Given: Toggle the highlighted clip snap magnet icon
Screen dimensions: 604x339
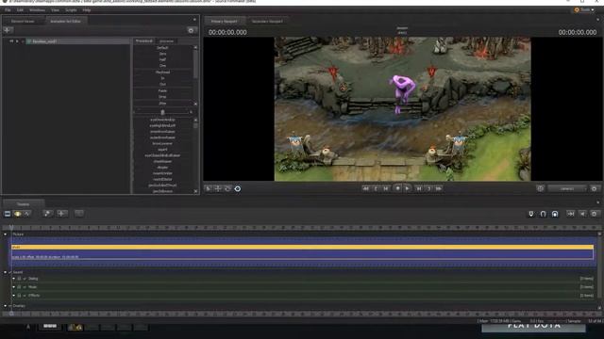Looking at the screenshot, I should [555, 214].
